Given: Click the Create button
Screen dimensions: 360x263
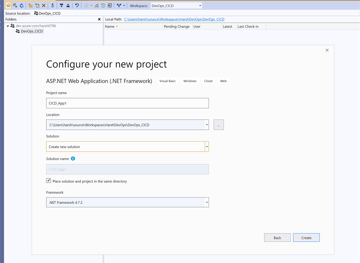Looking at the screenshot, I should pos(306,237).
